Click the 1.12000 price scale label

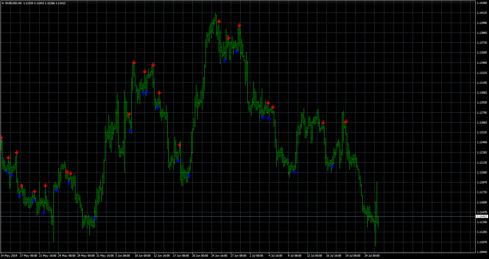coord(482,172)
